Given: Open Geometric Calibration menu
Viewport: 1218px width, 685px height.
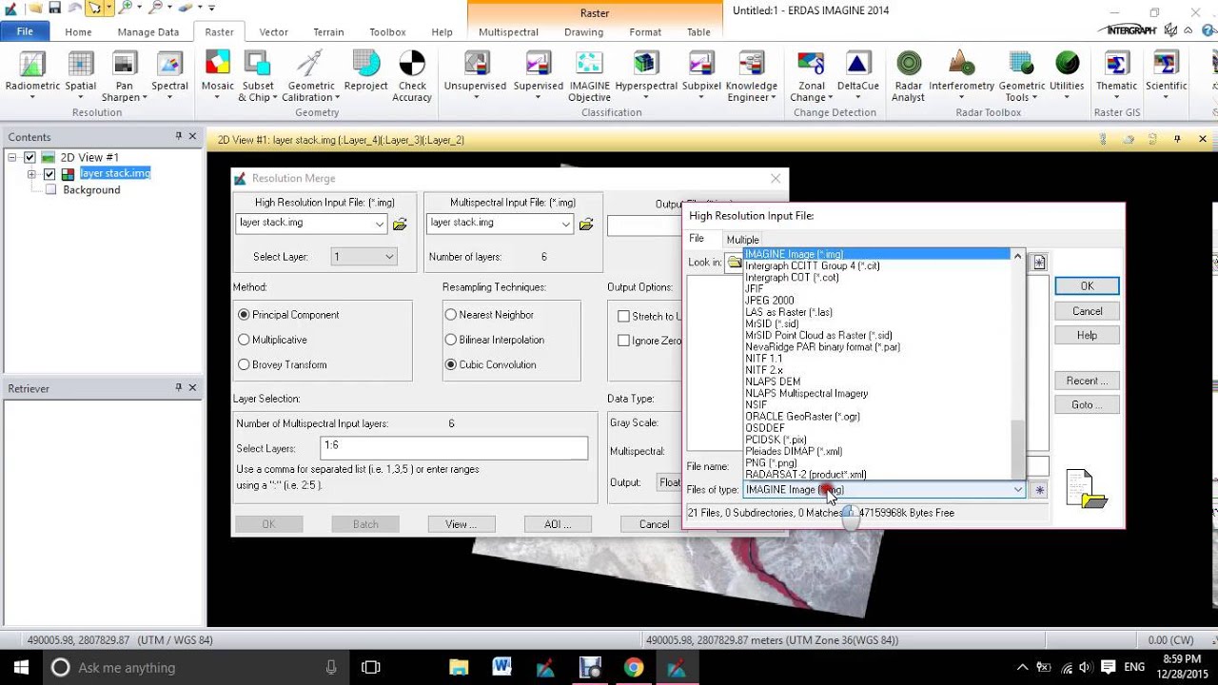Looking at the screenshot, I should 311,76.
